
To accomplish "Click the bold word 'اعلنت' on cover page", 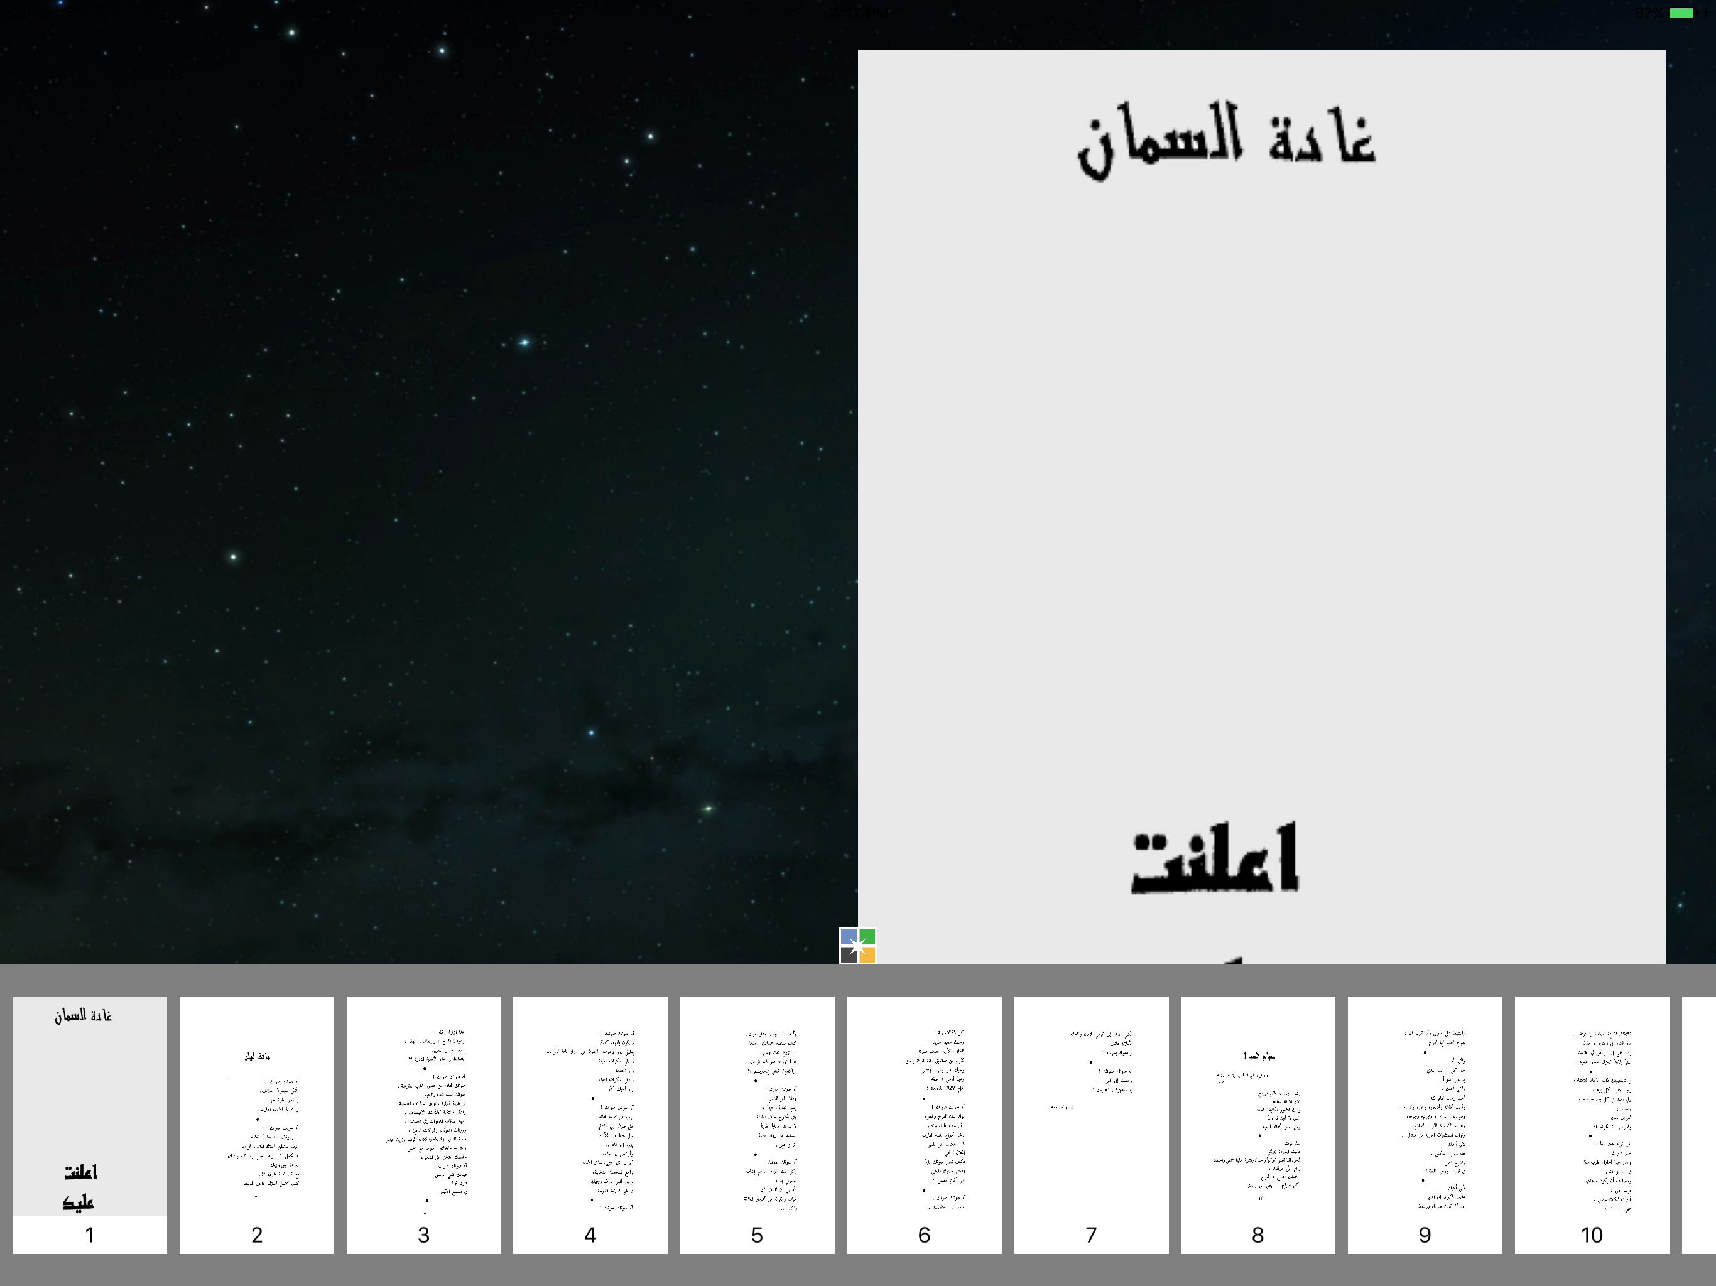I will pyautogui.click(x=1214, y=858).
